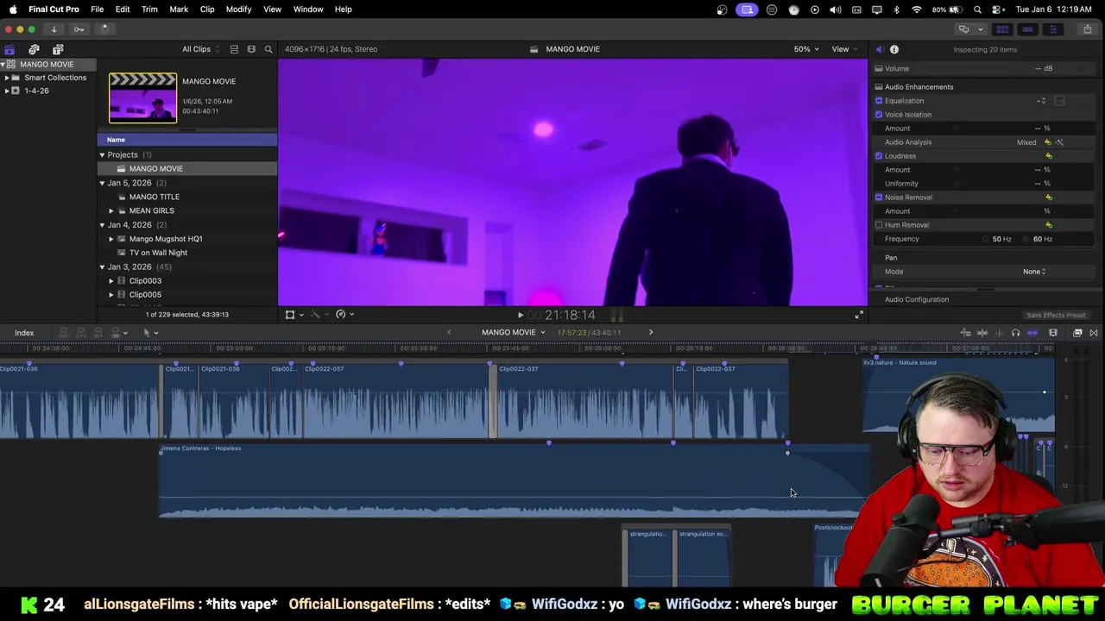Enter fullscreen viewer with expand arrows
This screenshot has width=1105, height=621.
[859, 315]
